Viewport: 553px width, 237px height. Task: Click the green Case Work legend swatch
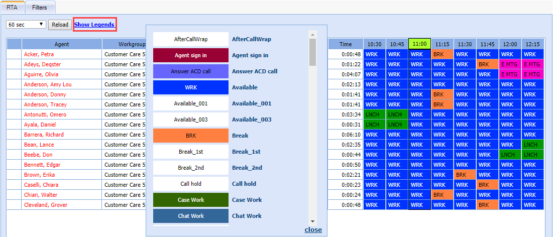pyautogui.click(x=191, y=200)
